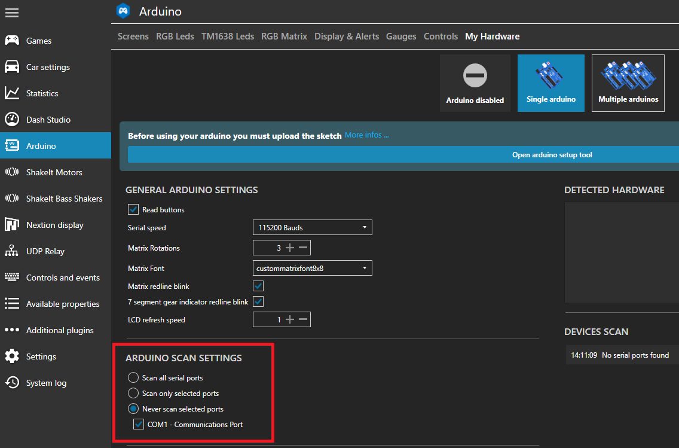
Task: Open the System log history icon
Action: [12, 383]
